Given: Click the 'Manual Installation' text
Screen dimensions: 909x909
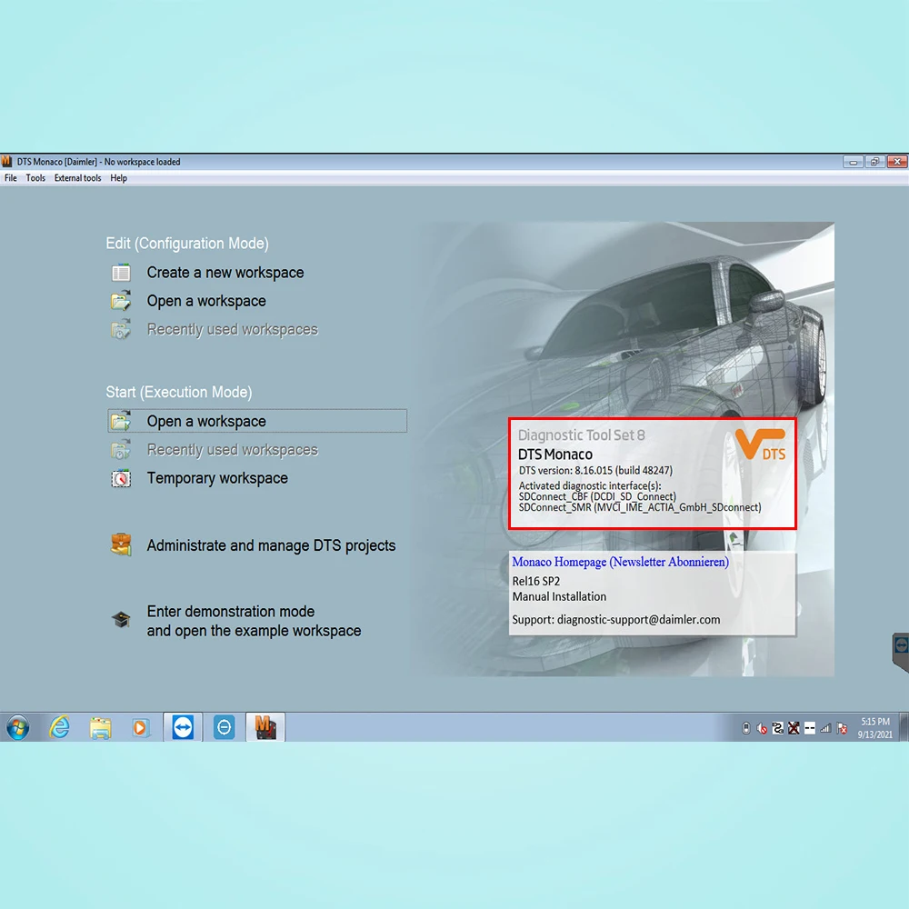Looking at the screenshot, I should pos(559,596).
